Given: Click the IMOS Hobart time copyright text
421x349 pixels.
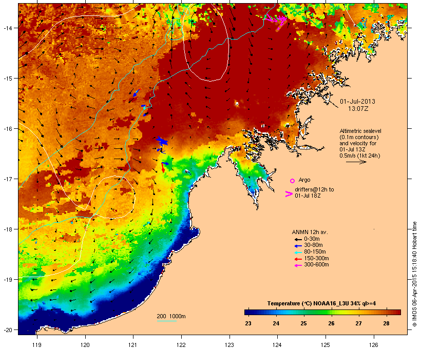Looking at the screenshot, I should click(414, 274).
